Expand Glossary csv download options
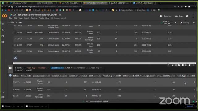Viewport: 198px width, 111px height. point(22,106)
